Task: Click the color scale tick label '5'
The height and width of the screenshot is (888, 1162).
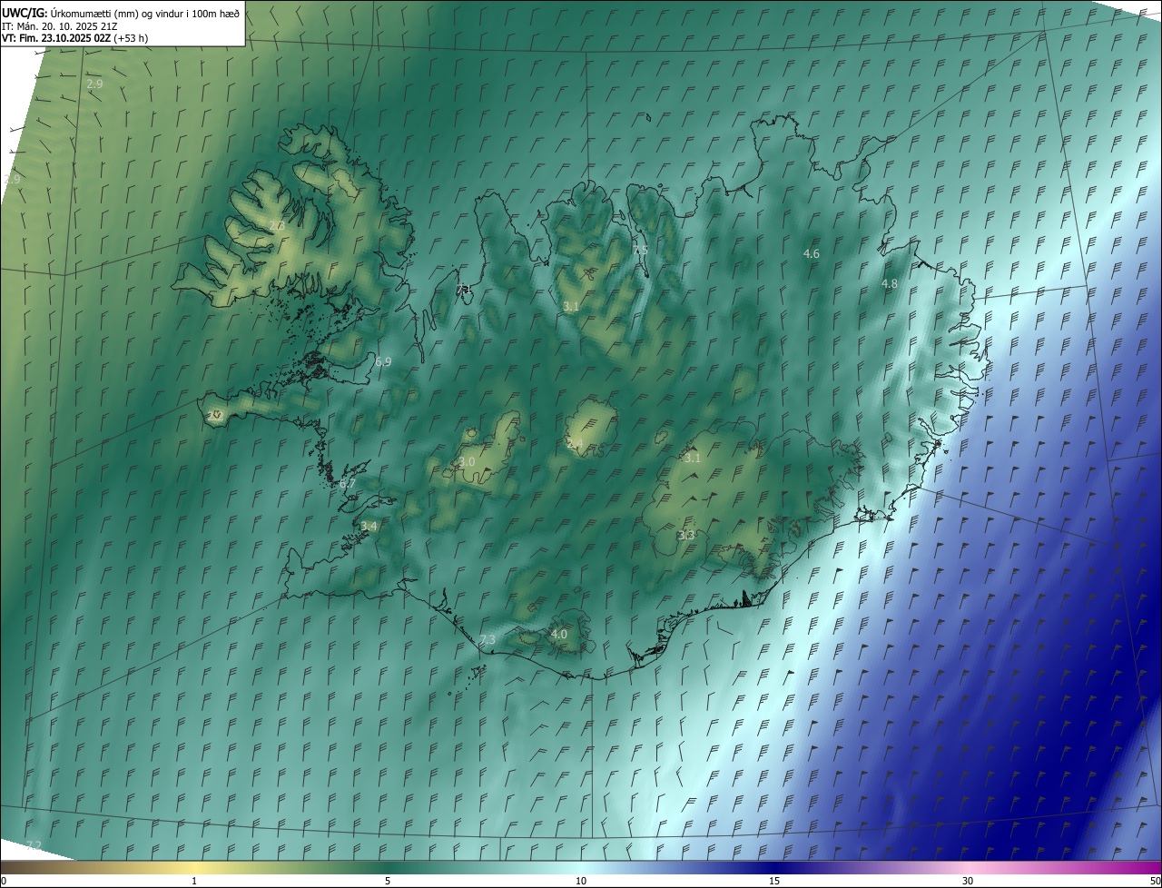Action: click(x=388, y=881)
